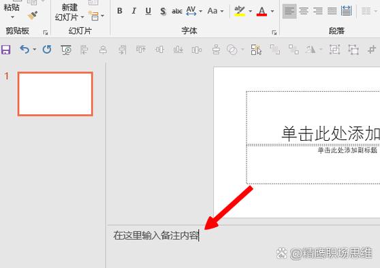
Task: Open font color dropdown arrow
Action: tap(272, 11)
